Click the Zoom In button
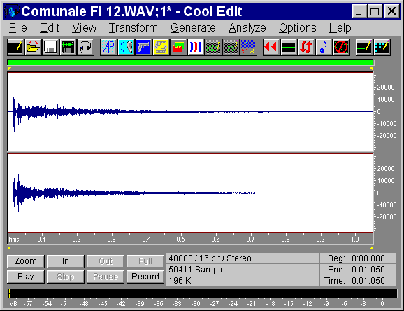Image resolution: width=404 pixels, height=311 pixels. coord(66,261)
